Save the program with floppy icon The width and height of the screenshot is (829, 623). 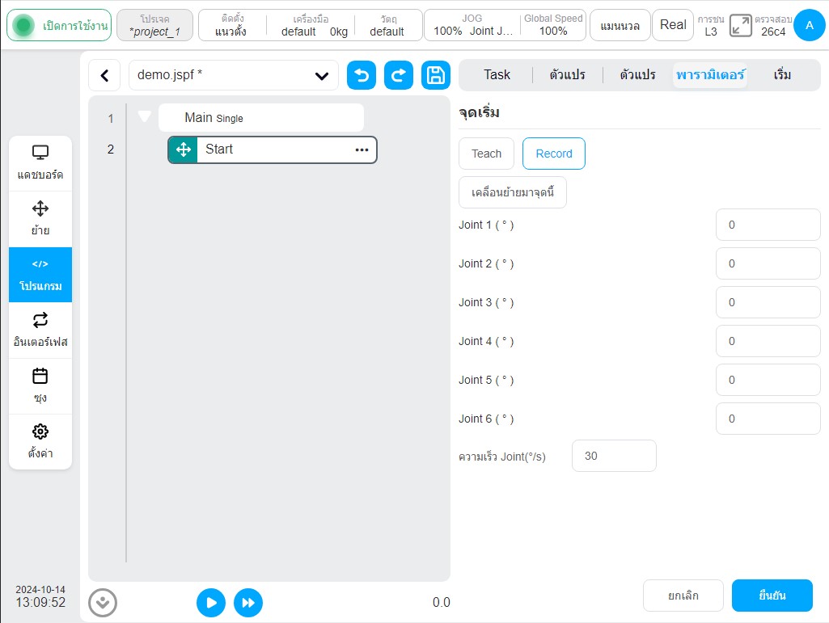tap(436, 75)
